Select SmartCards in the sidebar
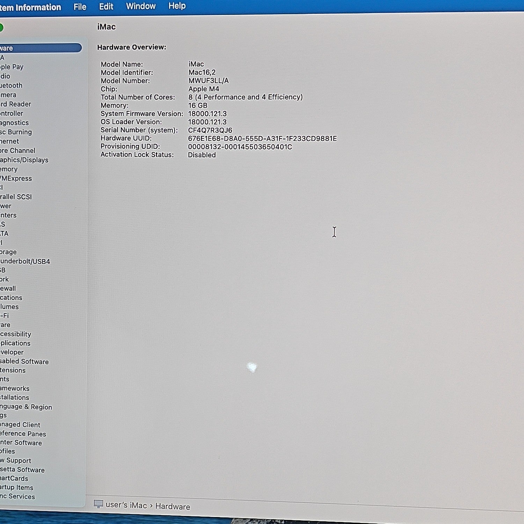This screenshot has height=524, width=524. [14, 479]
